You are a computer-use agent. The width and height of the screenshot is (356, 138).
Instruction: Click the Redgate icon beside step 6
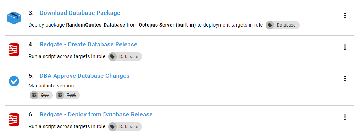14,119
